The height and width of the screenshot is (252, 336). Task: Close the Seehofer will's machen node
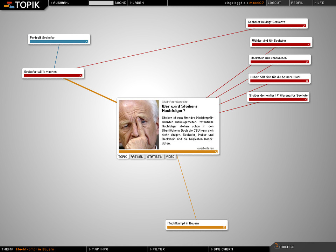point(80,76)
